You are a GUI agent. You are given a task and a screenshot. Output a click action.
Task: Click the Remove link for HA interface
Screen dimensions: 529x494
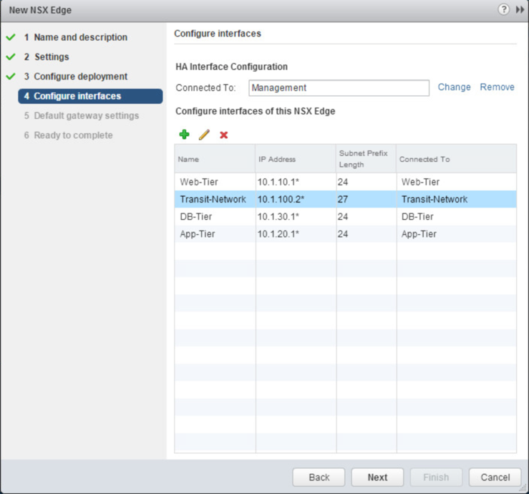coord(497,87)
